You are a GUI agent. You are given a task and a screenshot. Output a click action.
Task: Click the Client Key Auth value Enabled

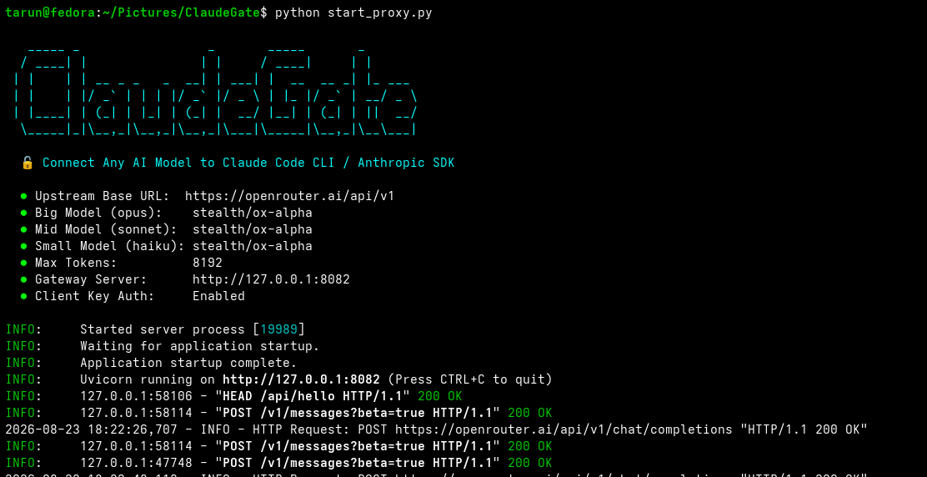coord(218,295)
